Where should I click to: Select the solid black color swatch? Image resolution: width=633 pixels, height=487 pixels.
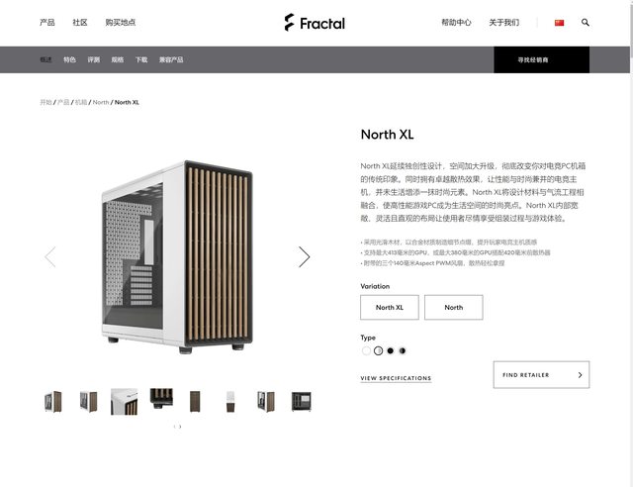coord(390,350)
